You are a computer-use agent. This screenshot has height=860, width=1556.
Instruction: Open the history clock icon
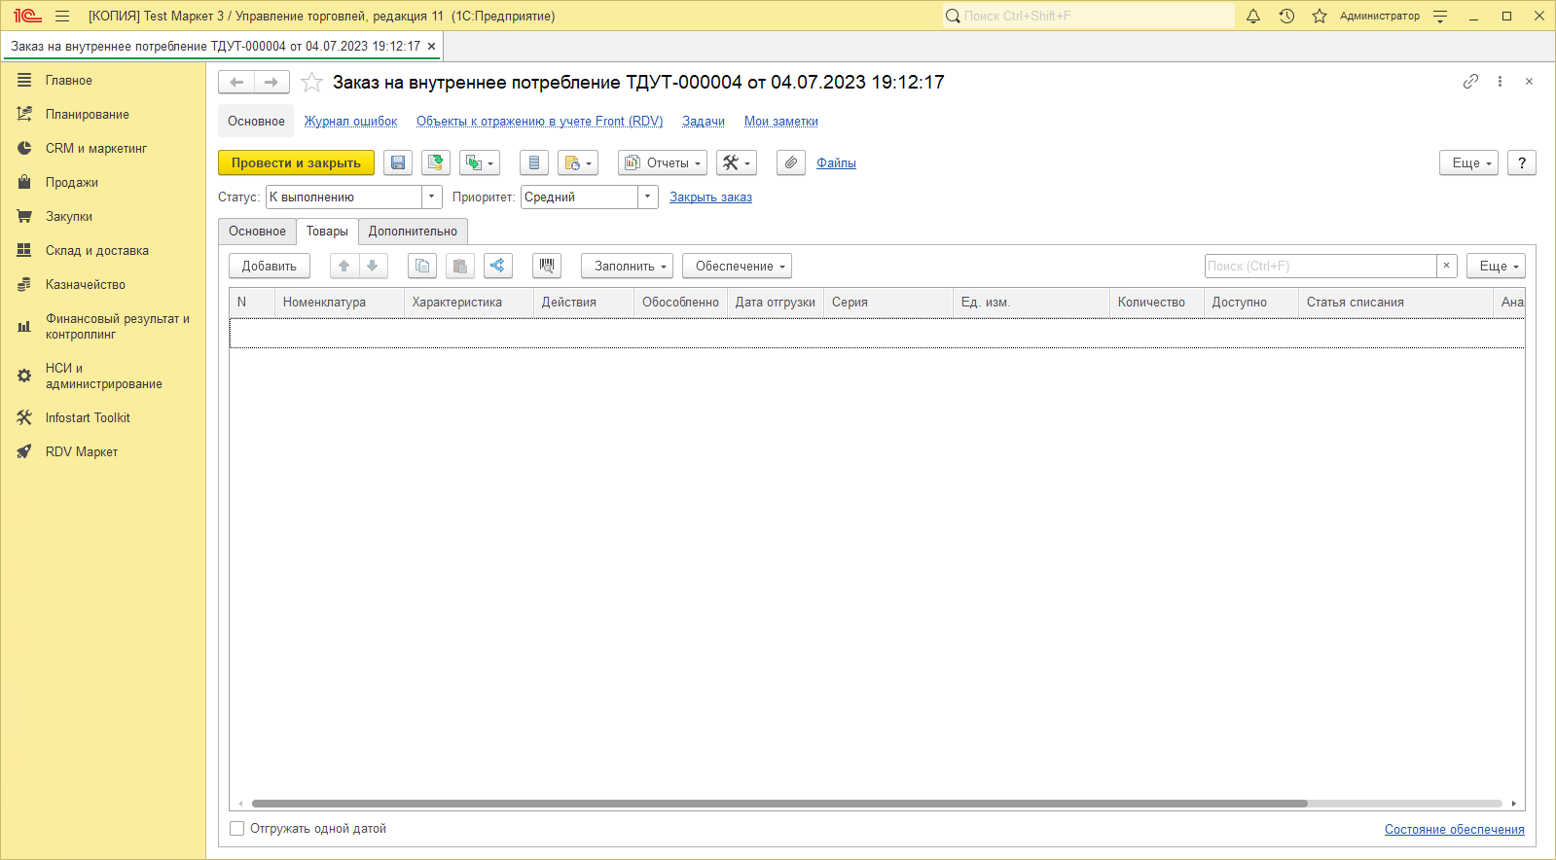tap(1286, 16)
